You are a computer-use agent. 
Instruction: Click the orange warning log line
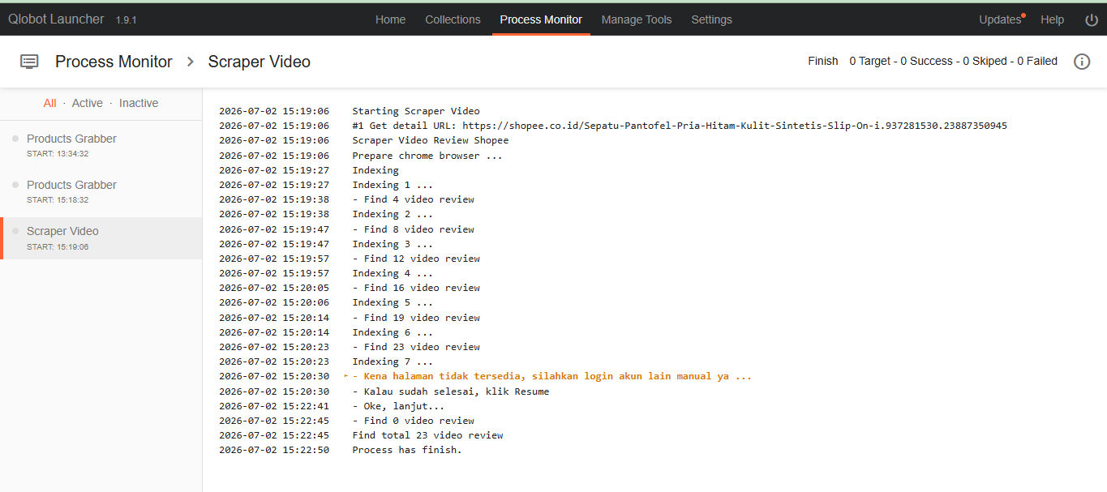click(551, 376)
